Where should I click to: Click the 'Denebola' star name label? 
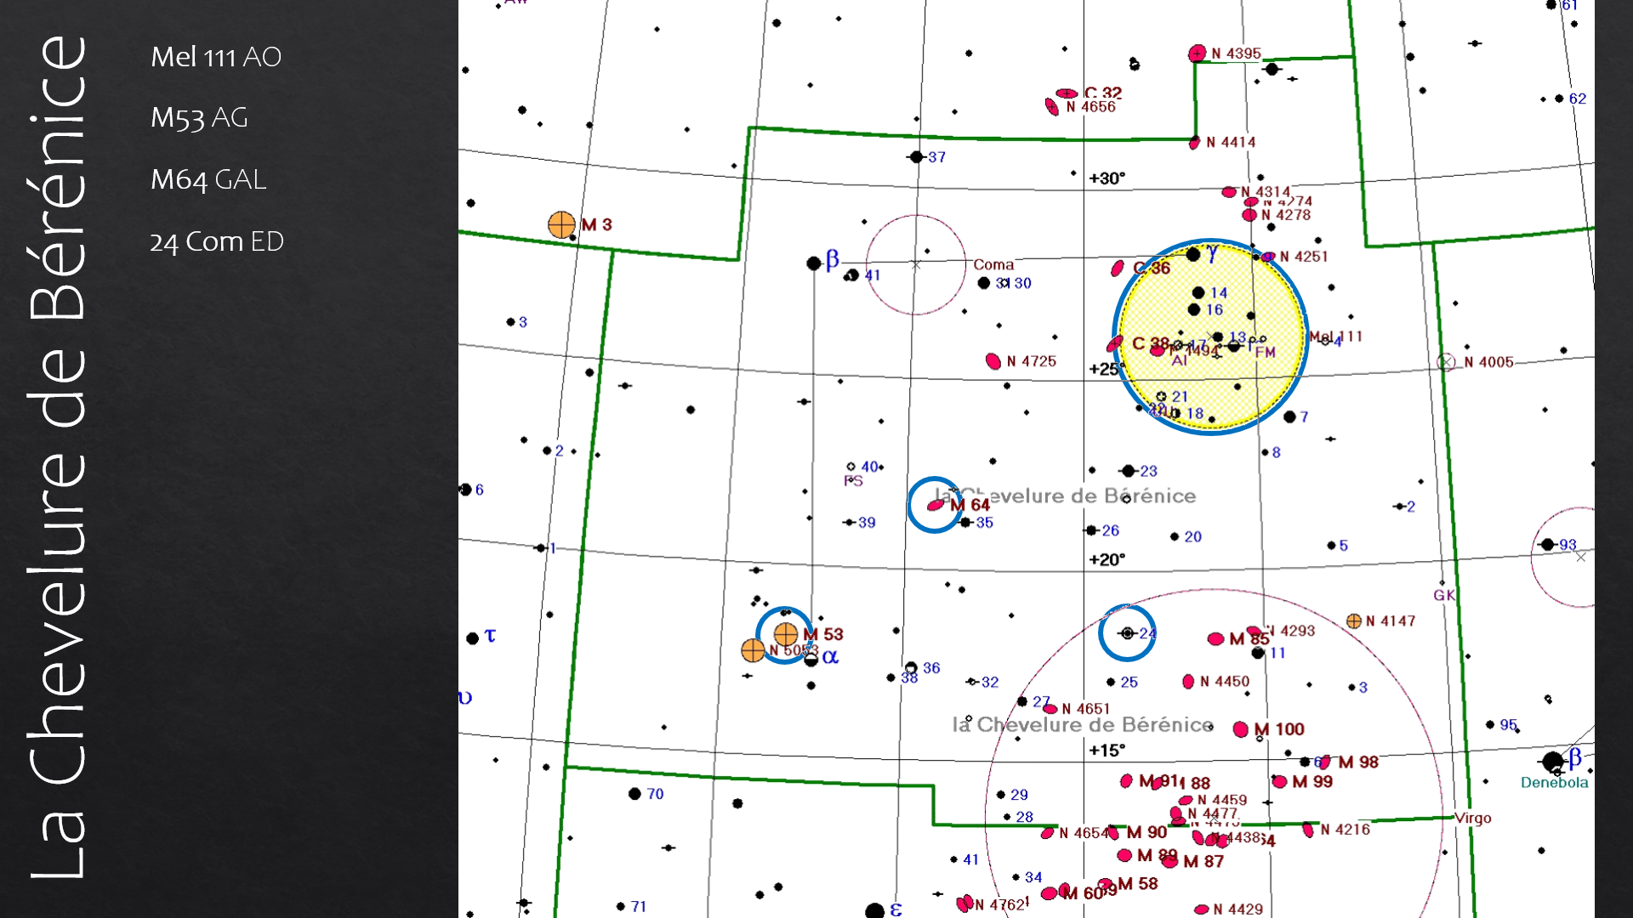[x=1555, y=783]
